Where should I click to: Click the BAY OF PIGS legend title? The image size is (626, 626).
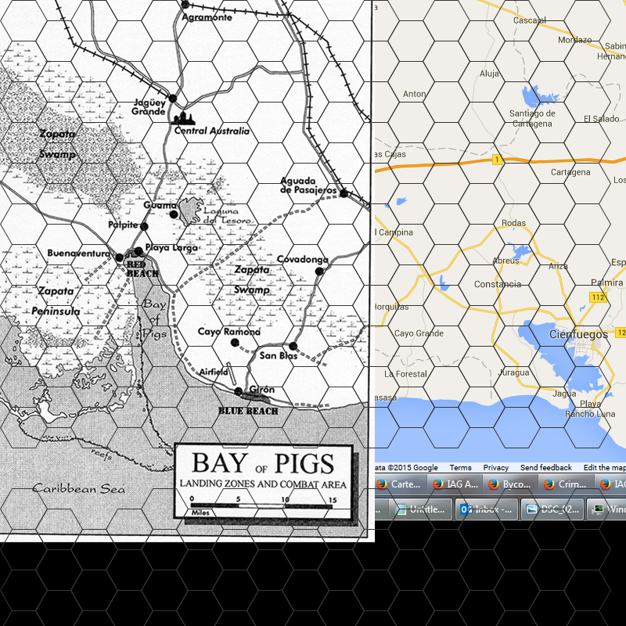coord(263,463)
